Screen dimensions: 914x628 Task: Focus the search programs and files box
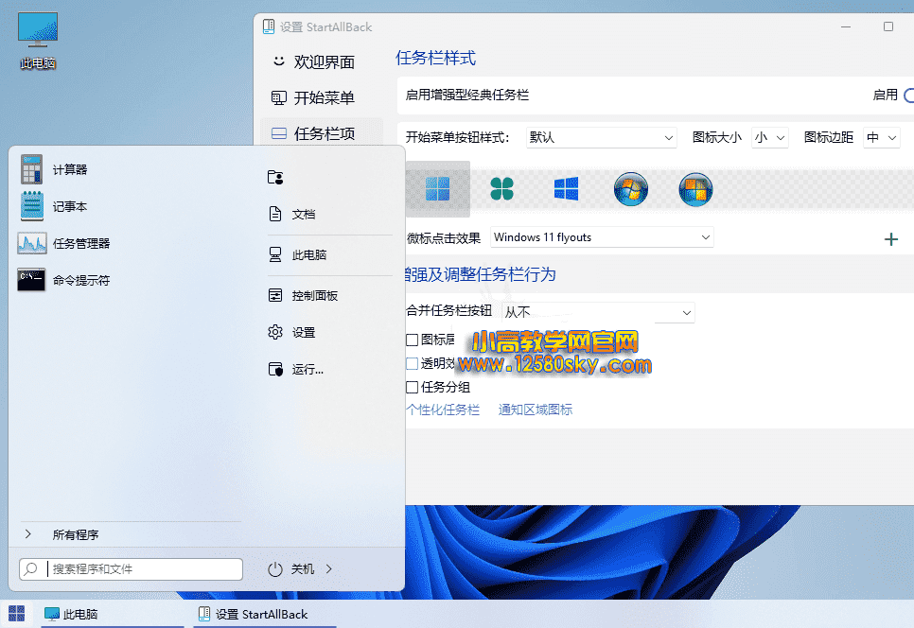pyautogui.click(x=132, y=569)
